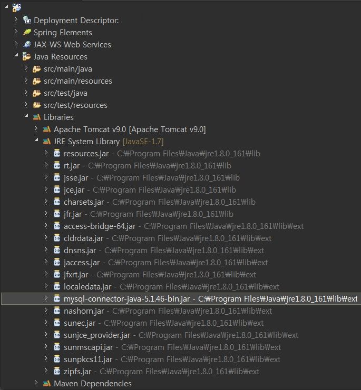Click the resources.jar jar icon
361x390 pixels.
pyautogui.click(x=57, y=153)
